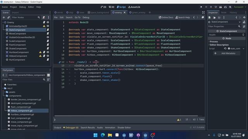
Task: Open script attached to StatsComponent node
Action: click(x=48, y=30)
